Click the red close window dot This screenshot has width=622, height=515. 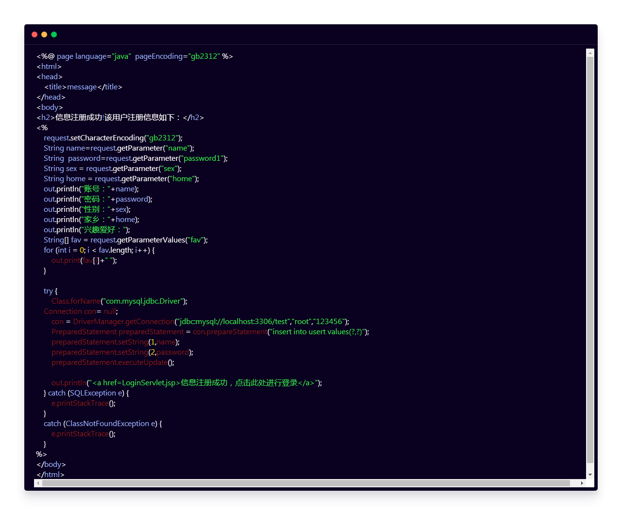35,34
